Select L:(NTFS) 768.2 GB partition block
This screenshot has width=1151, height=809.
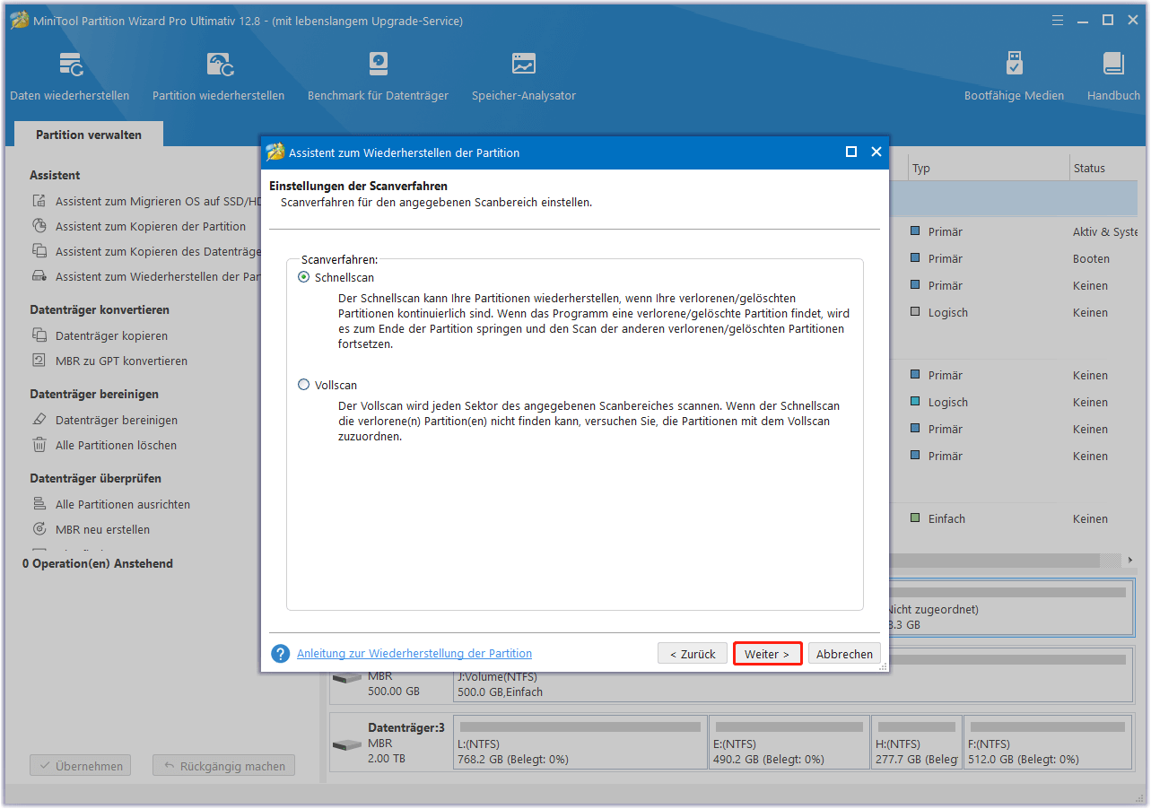(580, 742)
